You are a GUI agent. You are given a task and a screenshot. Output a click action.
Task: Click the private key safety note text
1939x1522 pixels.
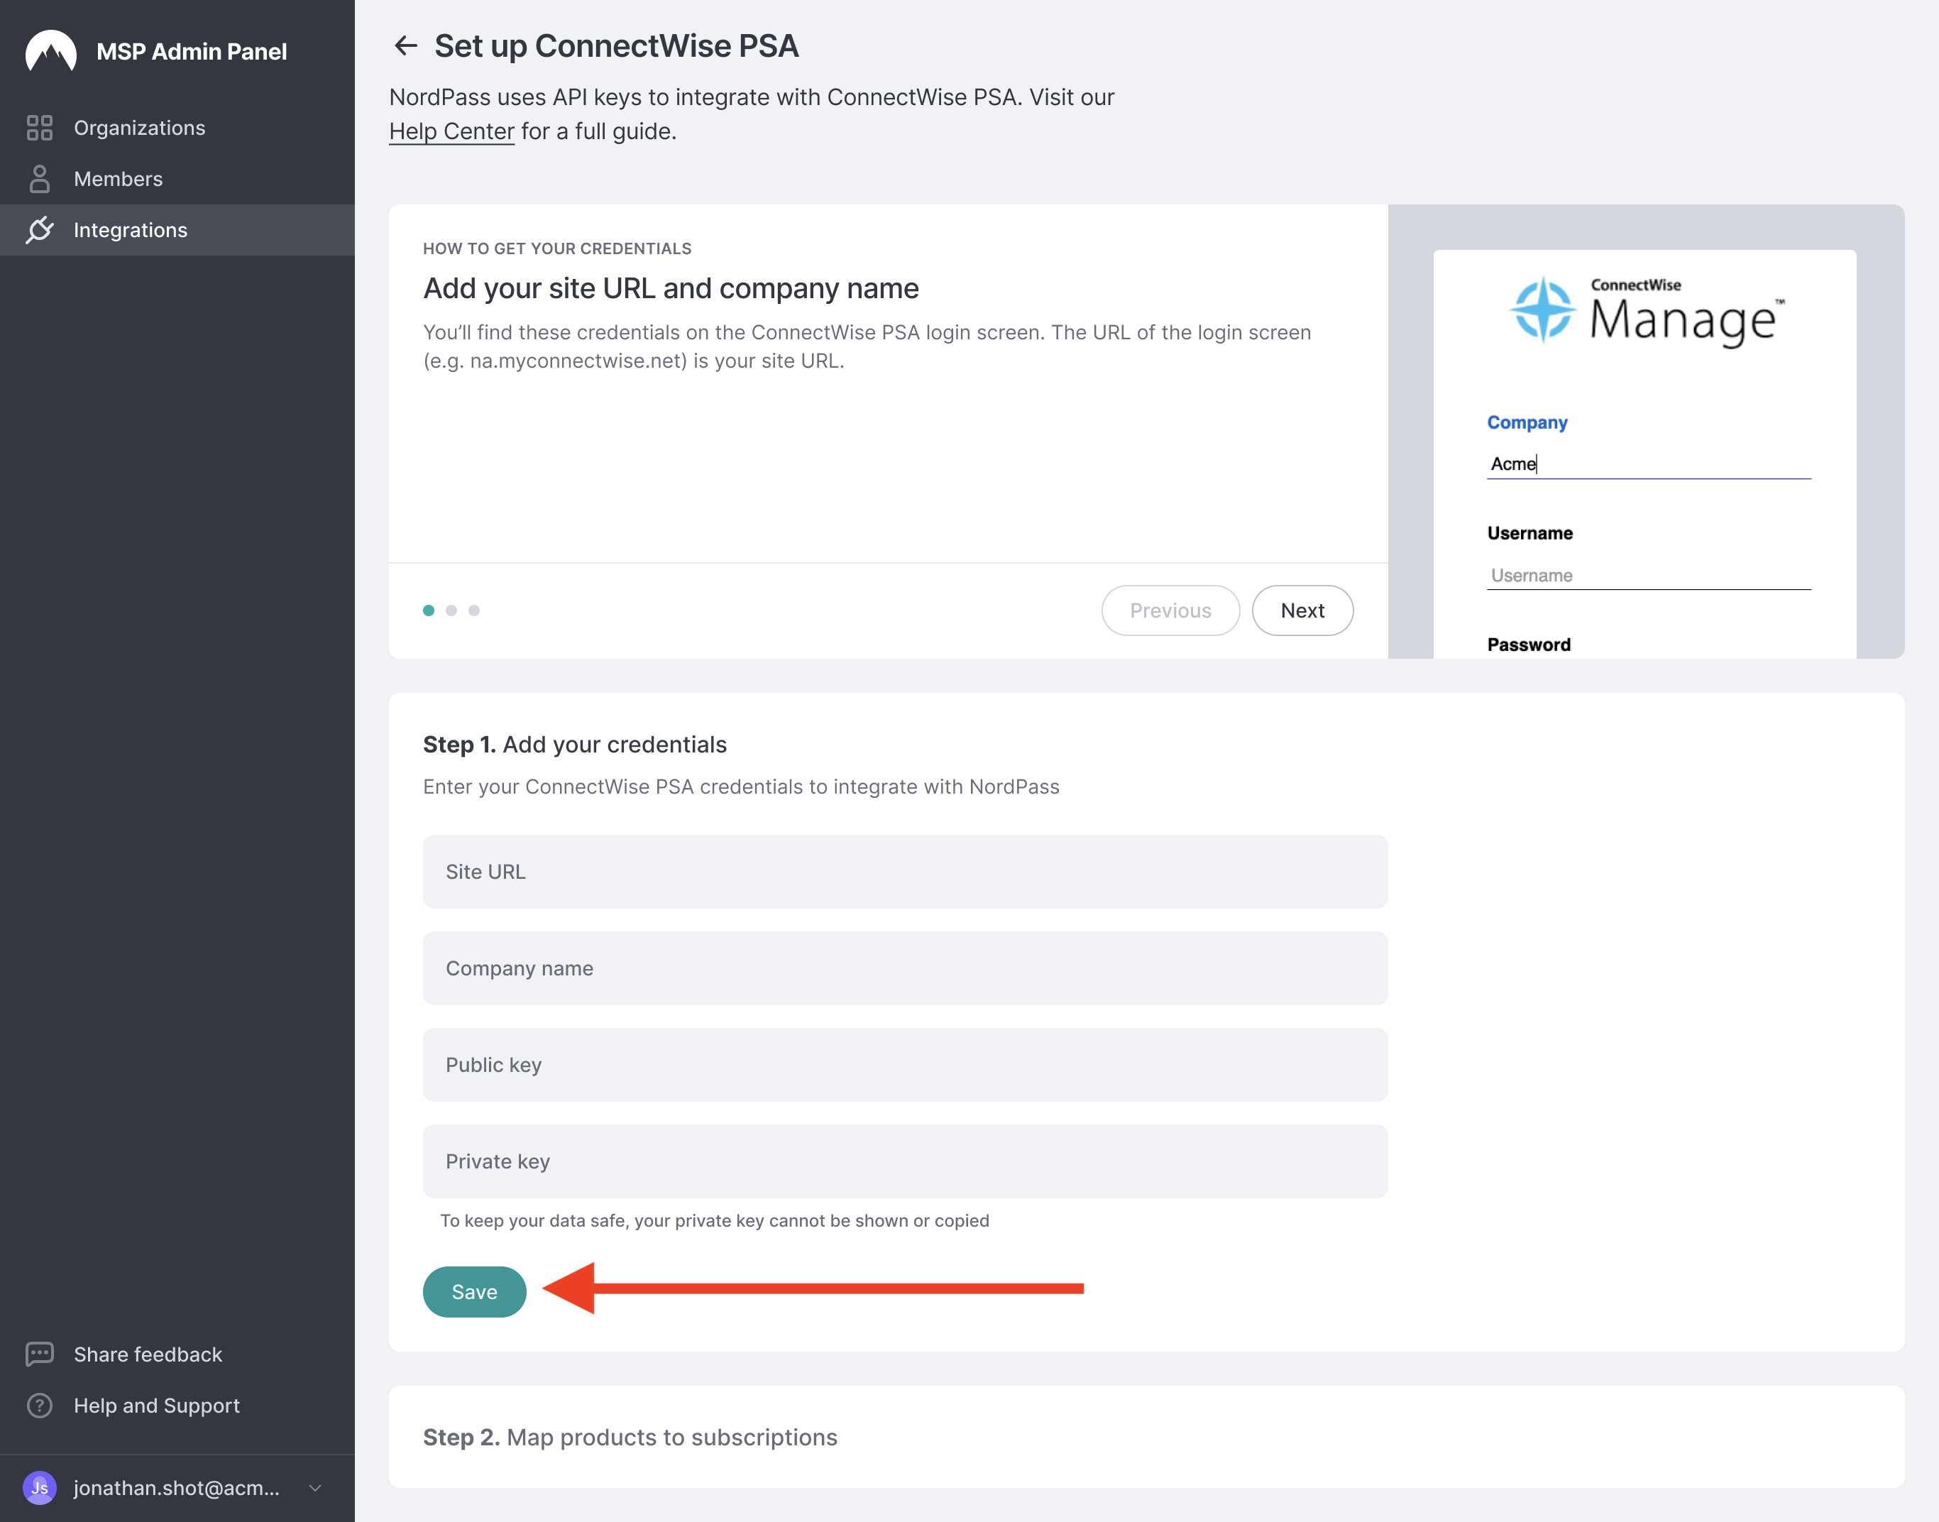coord(714,1220)
